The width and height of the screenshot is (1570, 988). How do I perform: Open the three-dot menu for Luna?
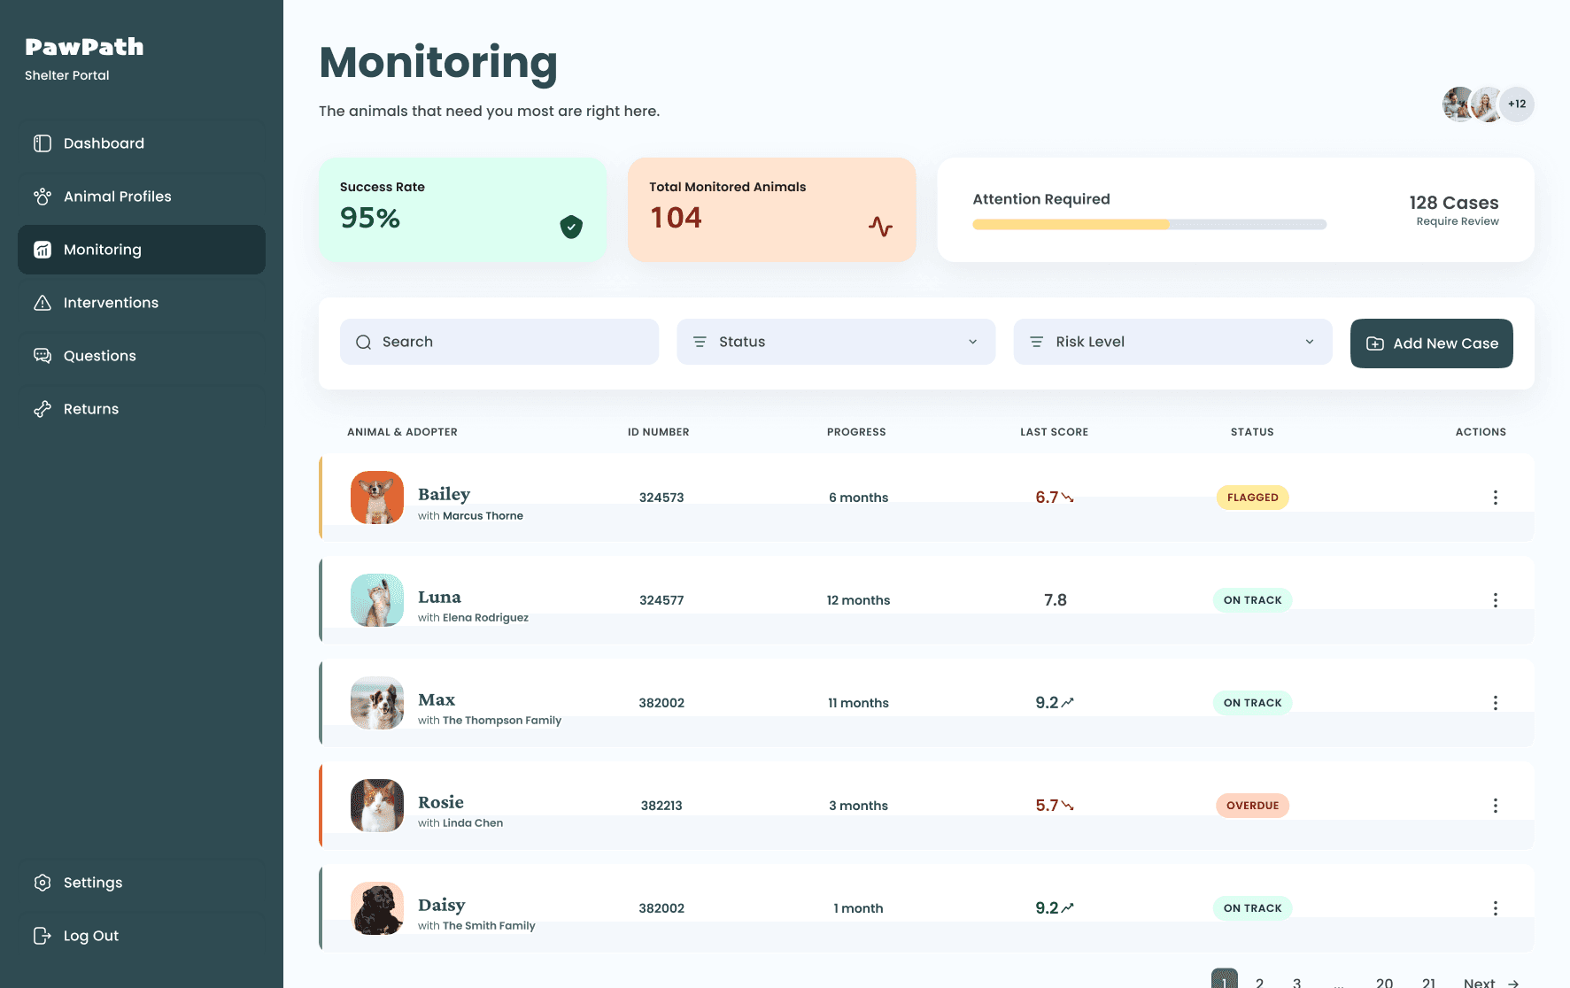coord(1496,600)
